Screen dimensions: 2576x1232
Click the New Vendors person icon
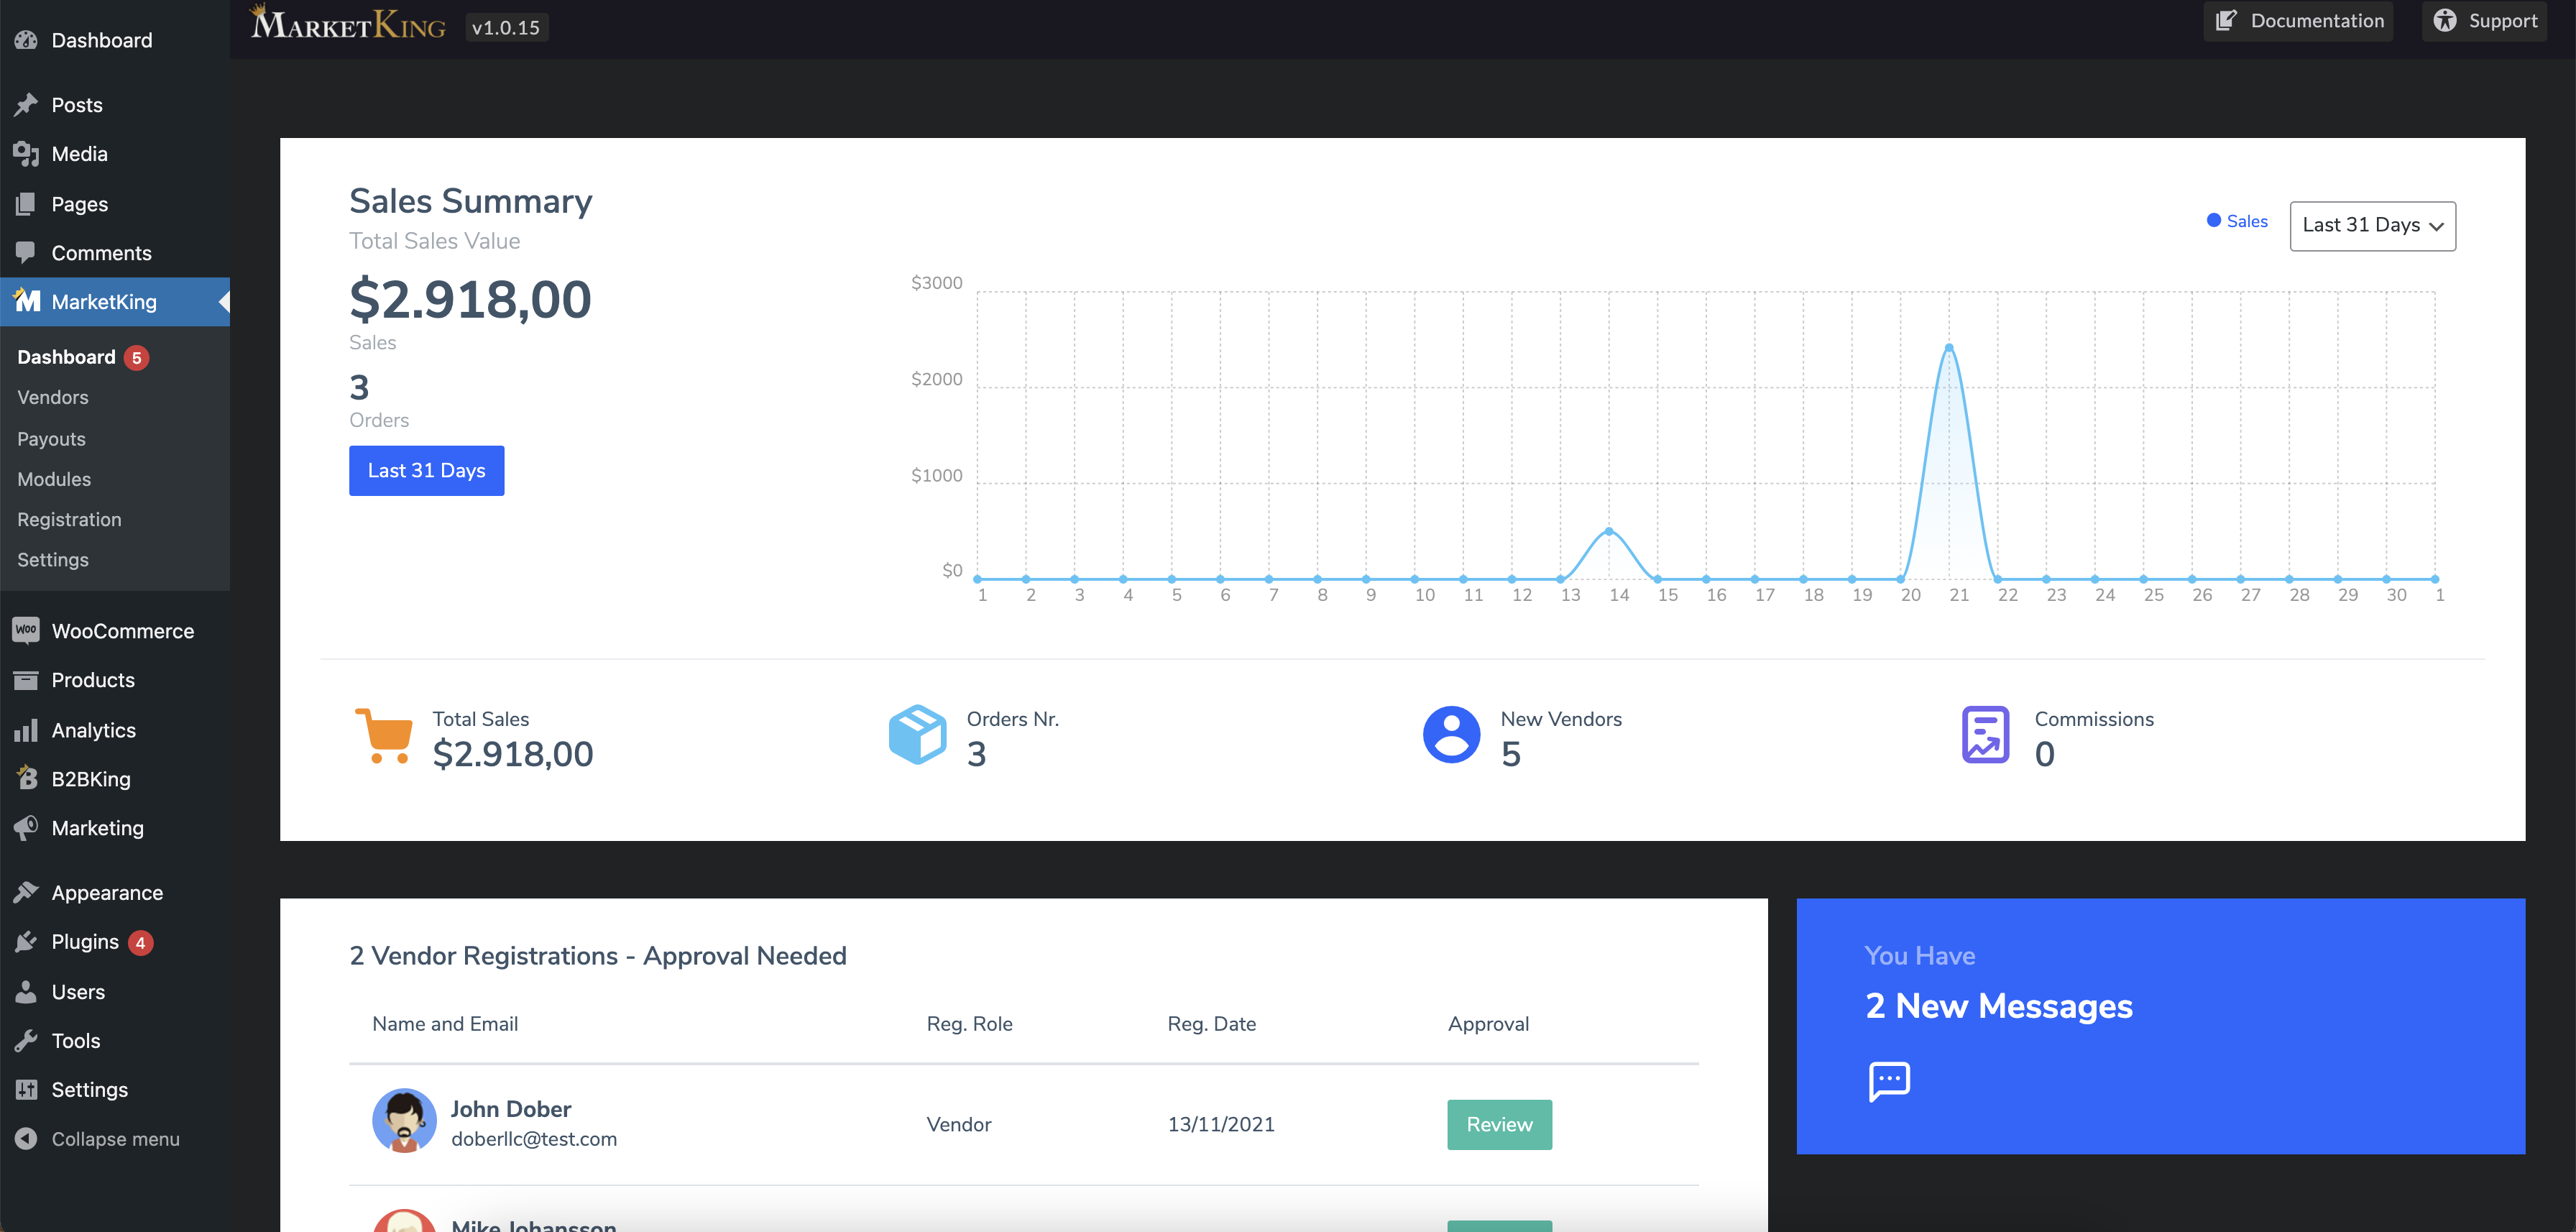pyautogui.click(x=1451, y=735)
